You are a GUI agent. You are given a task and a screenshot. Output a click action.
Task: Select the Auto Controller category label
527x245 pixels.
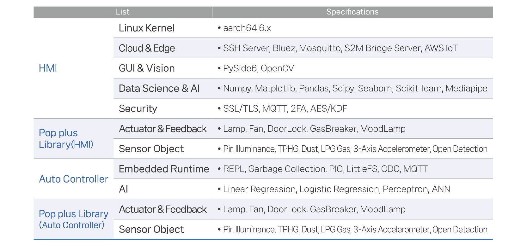[73, 179]
